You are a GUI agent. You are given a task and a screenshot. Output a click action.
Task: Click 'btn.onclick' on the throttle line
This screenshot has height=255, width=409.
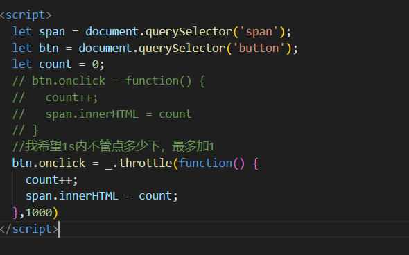point(49,164)
